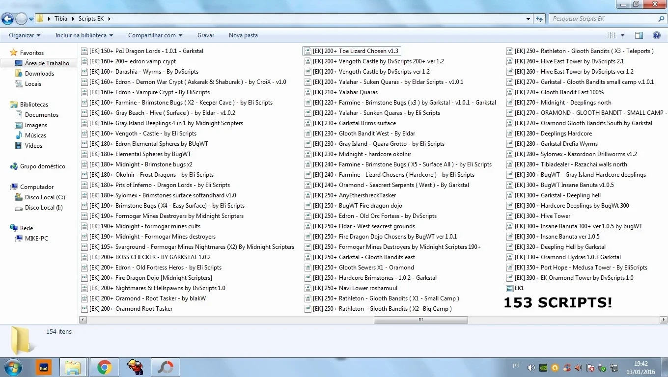Screen dimensions: 668x377
Task: Click the refresh button beside address bar
Action: click(x=540, y=19)
